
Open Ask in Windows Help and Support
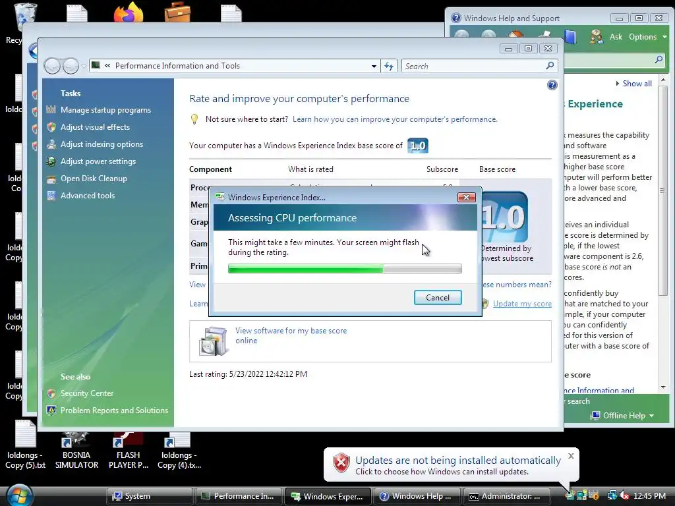[x=616, y=37]
